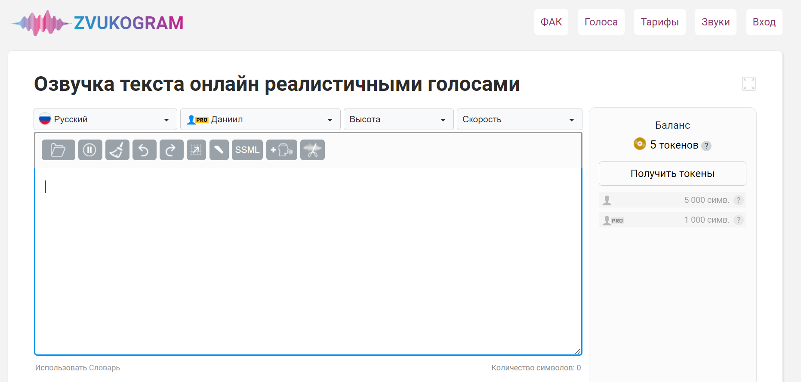801x382 pixels.
Task: Open the Русский language dropdown
Action: pyautogui.click(x=105, y=119)
